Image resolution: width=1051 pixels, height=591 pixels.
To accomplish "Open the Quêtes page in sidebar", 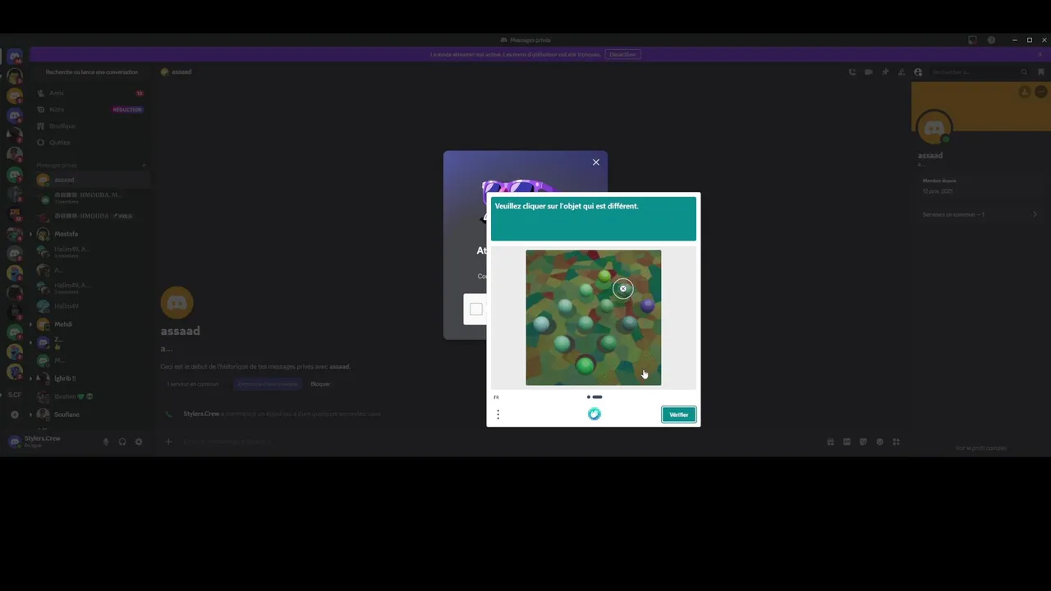I will click(x=90, y=142).
